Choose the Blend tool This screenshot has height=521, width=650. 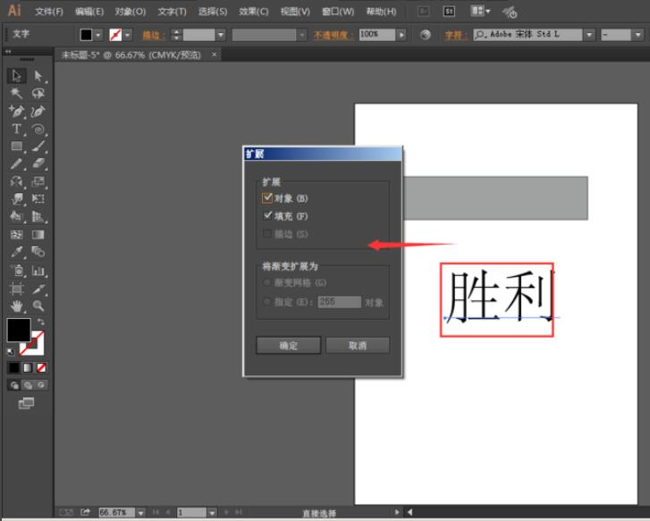click(x=38, y=252)
